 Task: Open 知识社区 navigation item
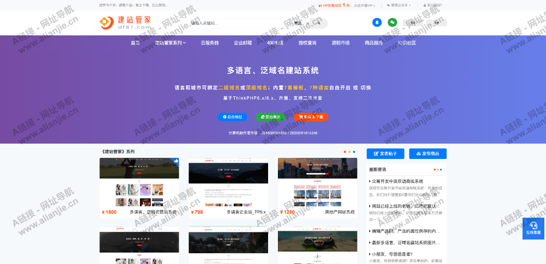pos(407,42)
